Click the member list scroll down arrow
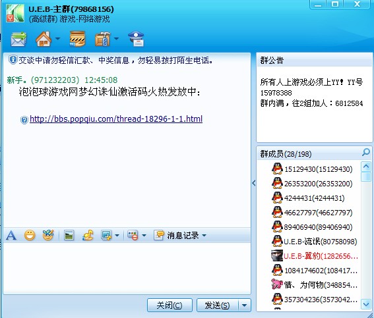This screenshot has width=374, height=318. tap(366, 304)
